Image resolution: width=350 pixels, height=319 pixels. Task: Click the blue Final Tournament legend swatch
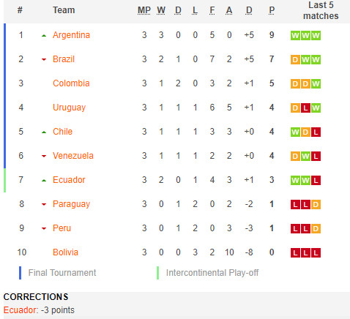(20, 273)
